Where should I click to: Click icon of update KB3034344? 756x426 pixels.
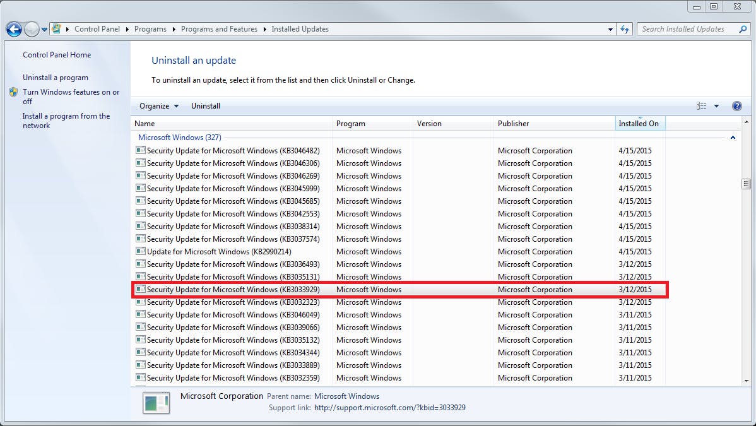tap(140, 352)
